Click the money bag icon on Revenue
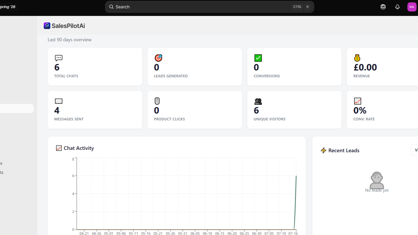 click(357, 58)
